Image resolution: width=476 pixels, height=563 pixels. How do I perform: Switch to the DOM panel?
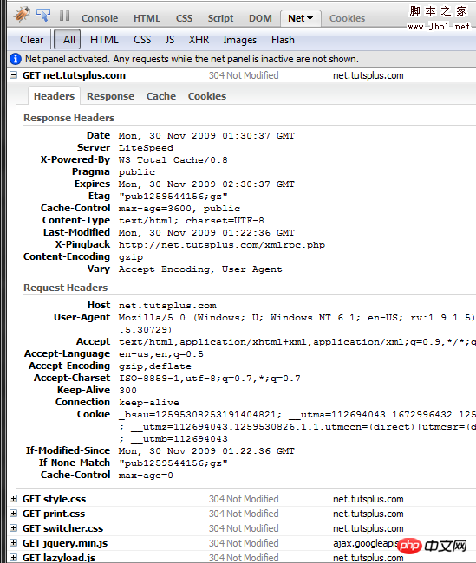pyautogui.click(x=260, y=18)
